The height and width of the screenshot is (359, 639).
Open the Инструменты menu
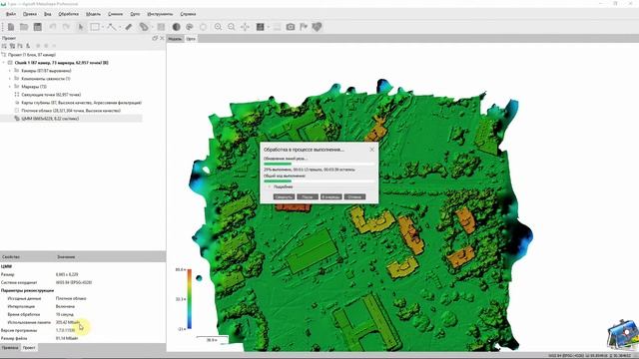160,14
